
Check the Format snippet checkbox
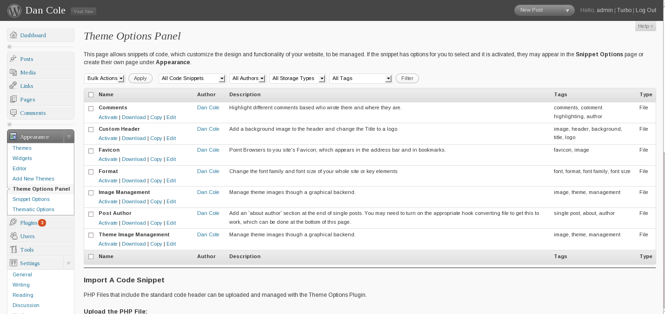point(91,172)
